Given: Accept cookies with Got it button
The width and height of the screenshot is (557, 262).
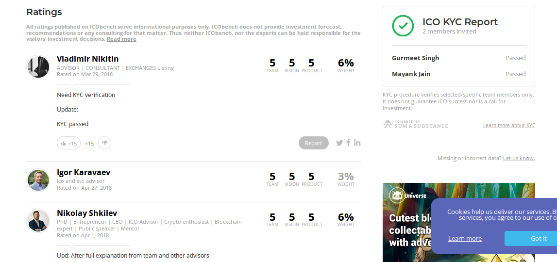Looking at the screenshot, I should click(538, 239).
